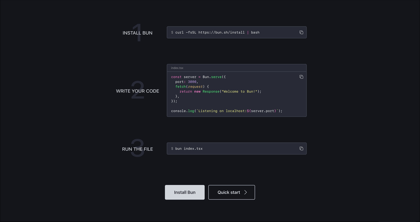
Task: Copy the index.tsx code snippet using its copy icon
Action: click(301, 76)
